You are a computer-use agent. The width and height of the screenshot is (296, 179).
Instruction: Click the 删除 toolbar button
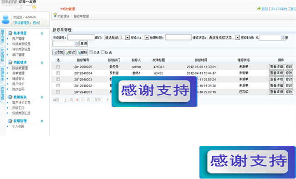[82, 52]
